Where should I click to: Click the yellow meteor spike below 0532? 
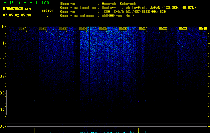click(39, 130)
